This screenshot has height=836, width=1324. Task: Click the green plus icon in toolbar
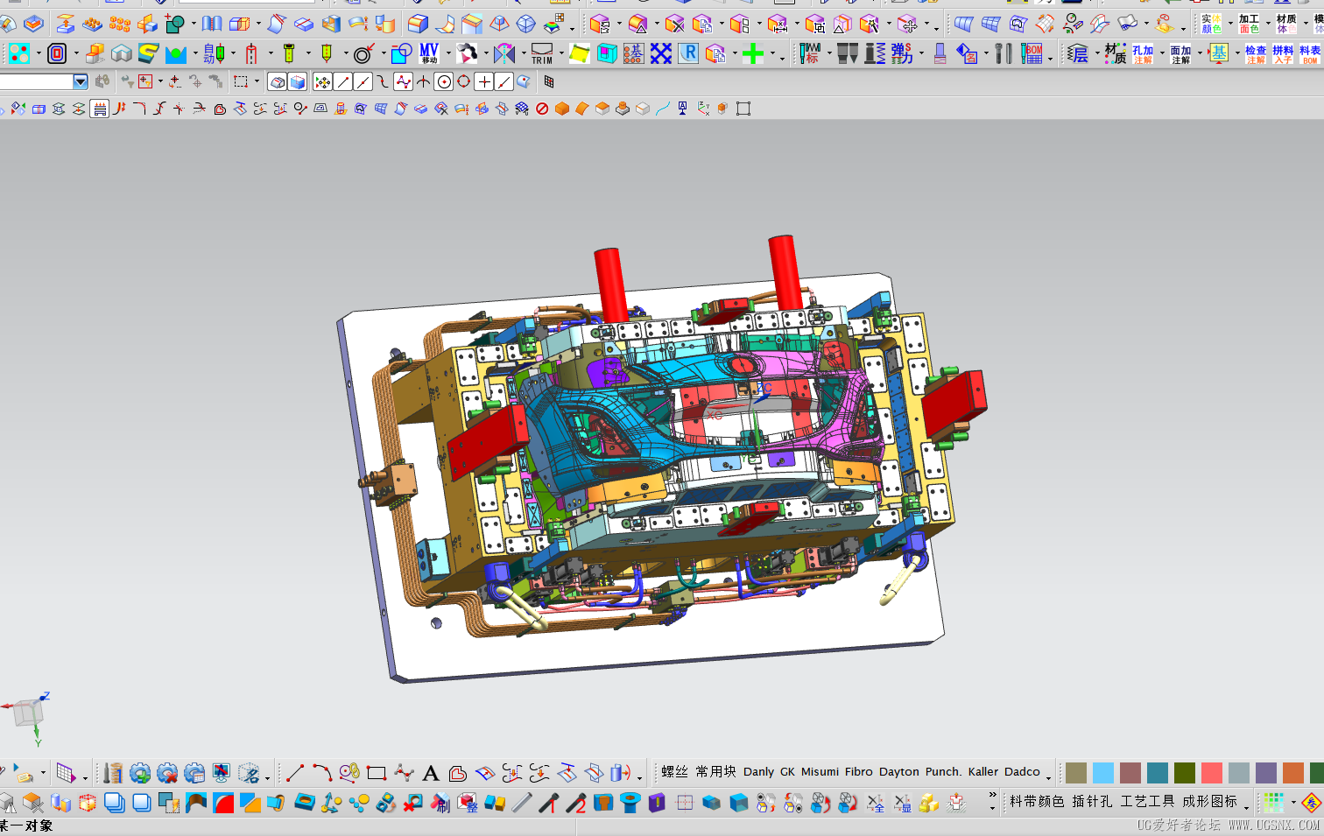coord(752,54)
